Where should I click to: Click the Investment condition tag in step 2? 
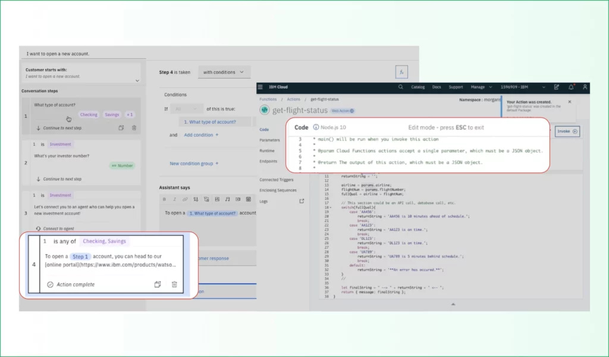tap(60, 144)
